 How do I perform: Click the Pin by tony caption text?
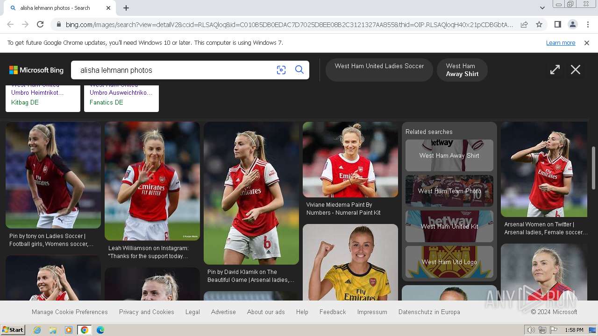[x=51, y=240]
